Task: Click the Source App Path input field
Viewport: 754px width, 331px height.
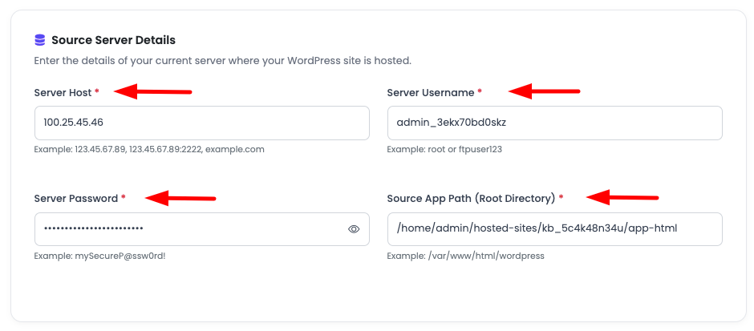Action: point(553,229)
